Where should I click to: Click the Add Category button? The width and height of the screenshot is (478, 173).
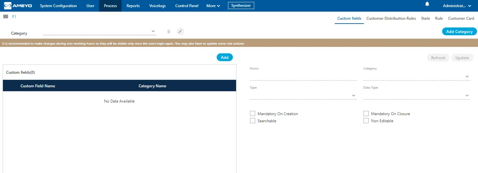(x=459, y=31)
